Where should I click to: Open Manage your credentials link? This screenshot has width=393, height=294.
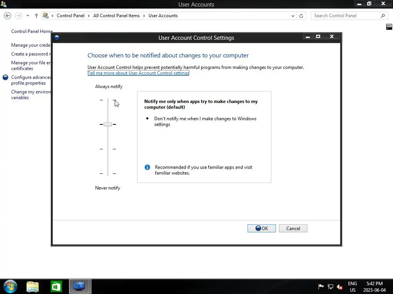(x=31, y=45)
